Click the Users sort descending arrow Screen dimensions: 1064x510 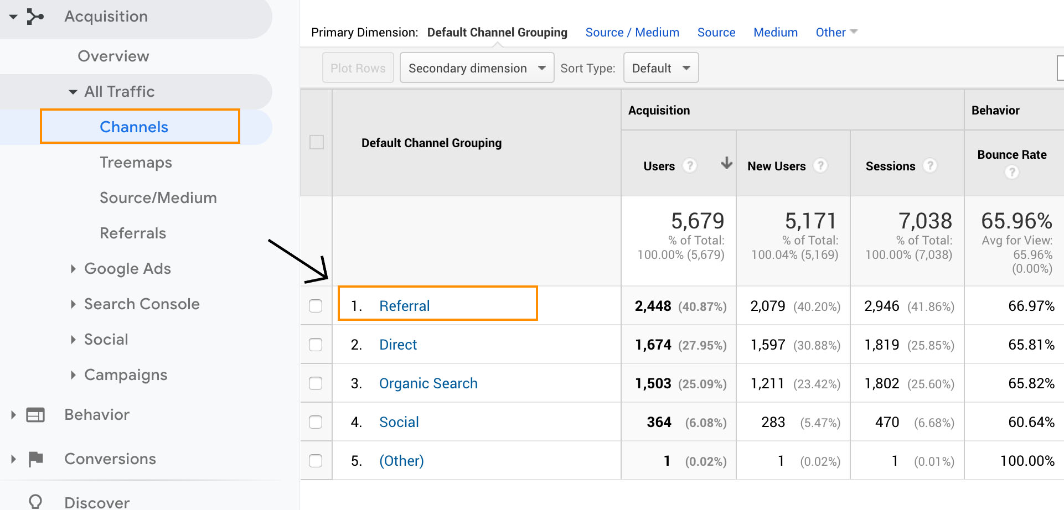point(726,163)
